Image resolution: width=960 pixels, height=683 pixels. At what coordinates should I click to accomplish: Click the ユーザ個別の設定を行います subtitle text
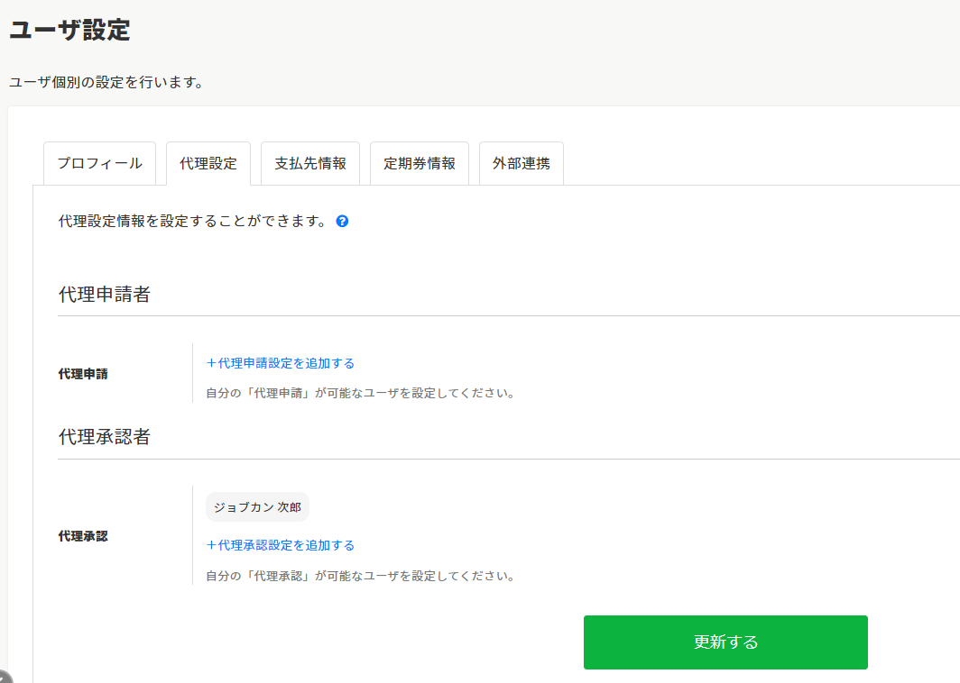(x=106, y=82)
